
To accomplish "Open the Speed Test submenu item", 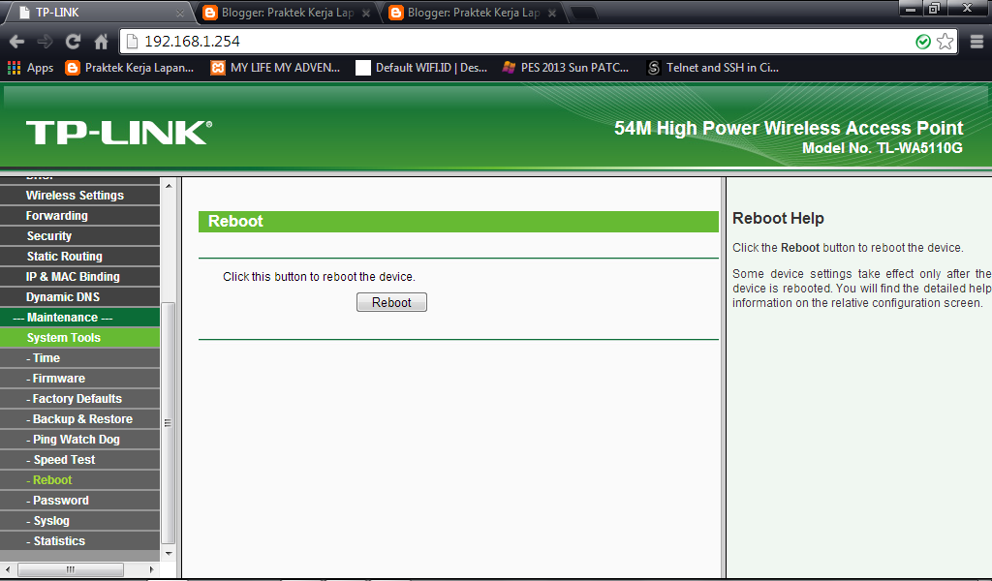I will tap(79, 460).
